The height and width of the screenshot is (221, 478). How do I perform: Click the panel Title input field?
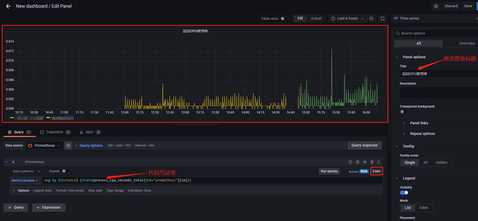tap(439, 74)
